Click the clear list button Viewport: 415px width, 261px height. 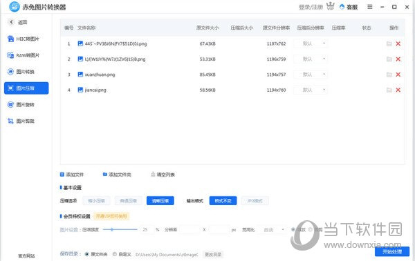click(x=163, y=175)
